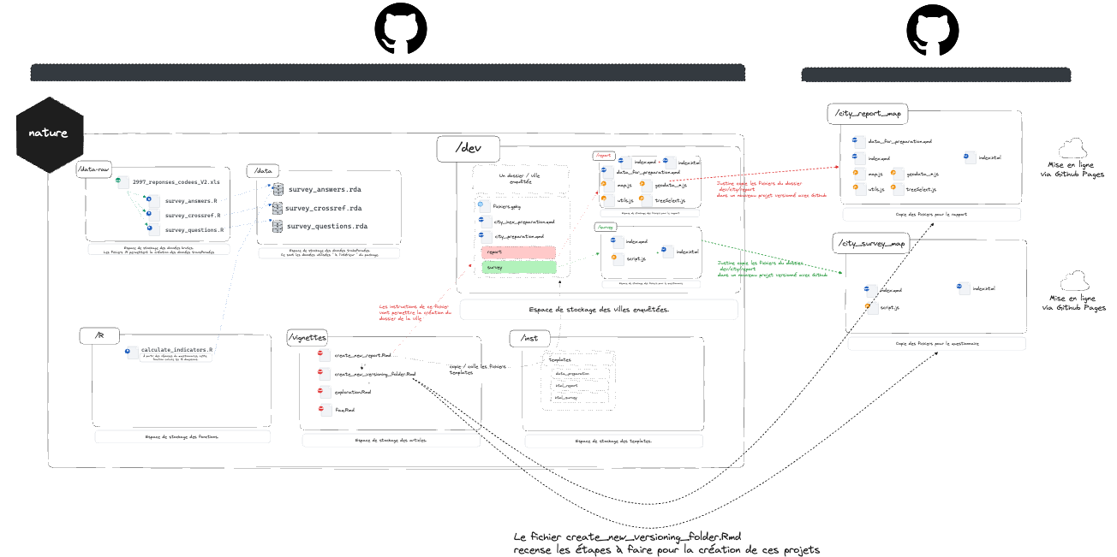Select the 2997_reponses_codees_V2.xls file icon

tap(122, 182)
